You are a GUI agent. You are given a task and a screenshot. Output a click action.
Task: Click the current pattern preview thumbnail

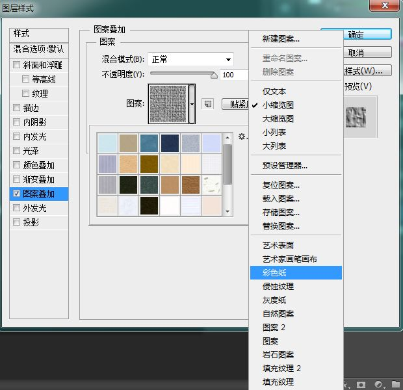[x=168, y=103]
